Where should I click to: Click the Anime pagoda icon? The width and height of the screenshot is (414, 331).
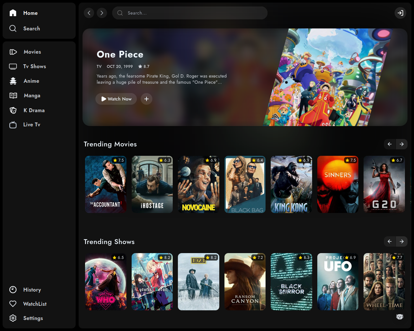13,81
